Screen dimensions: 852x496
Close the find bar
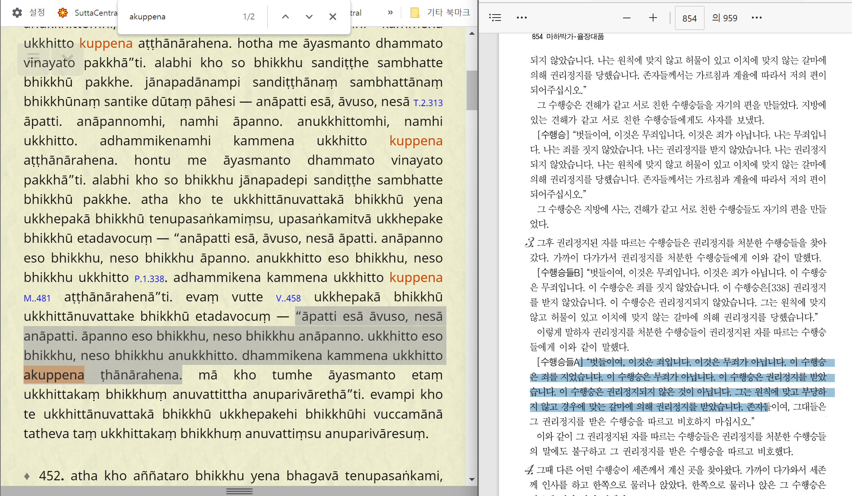[333, 17]
